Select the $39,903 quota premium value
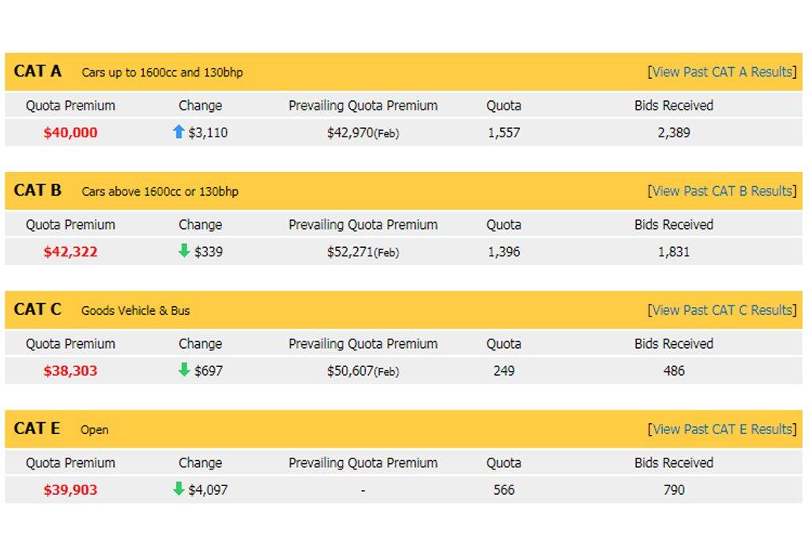809x539 pixels. coord(70,490)
